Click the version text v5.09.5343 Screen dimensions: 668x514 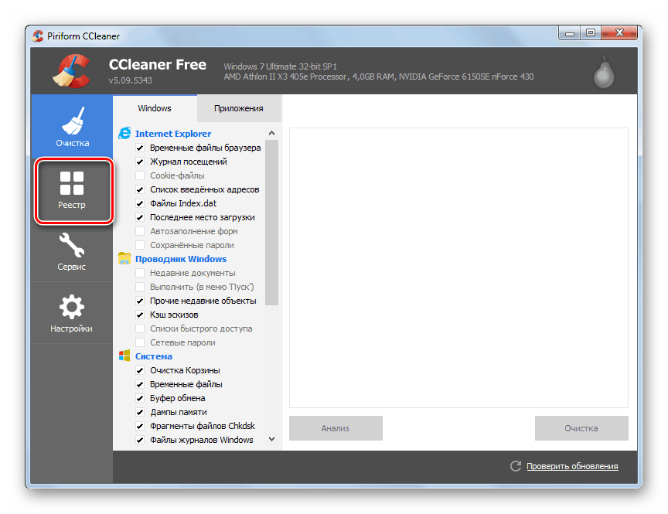pos(131,80)
